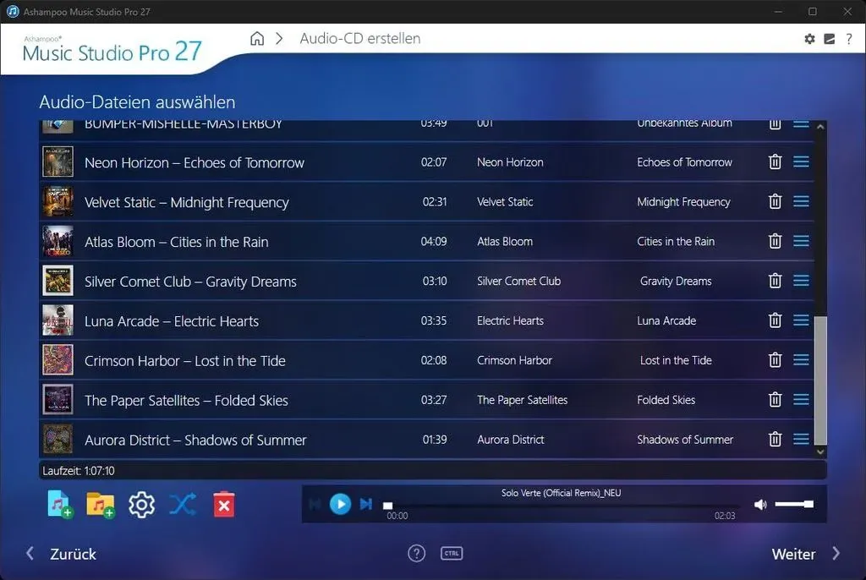Delete Crimson Harbor track
Viewport: 866px width, 580px height.
(775, 360)
